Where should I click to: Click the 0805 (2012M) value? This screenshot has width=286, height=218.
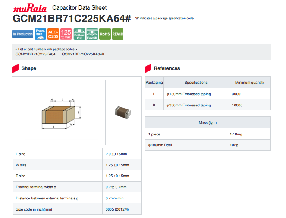click(x=117, y=209)
